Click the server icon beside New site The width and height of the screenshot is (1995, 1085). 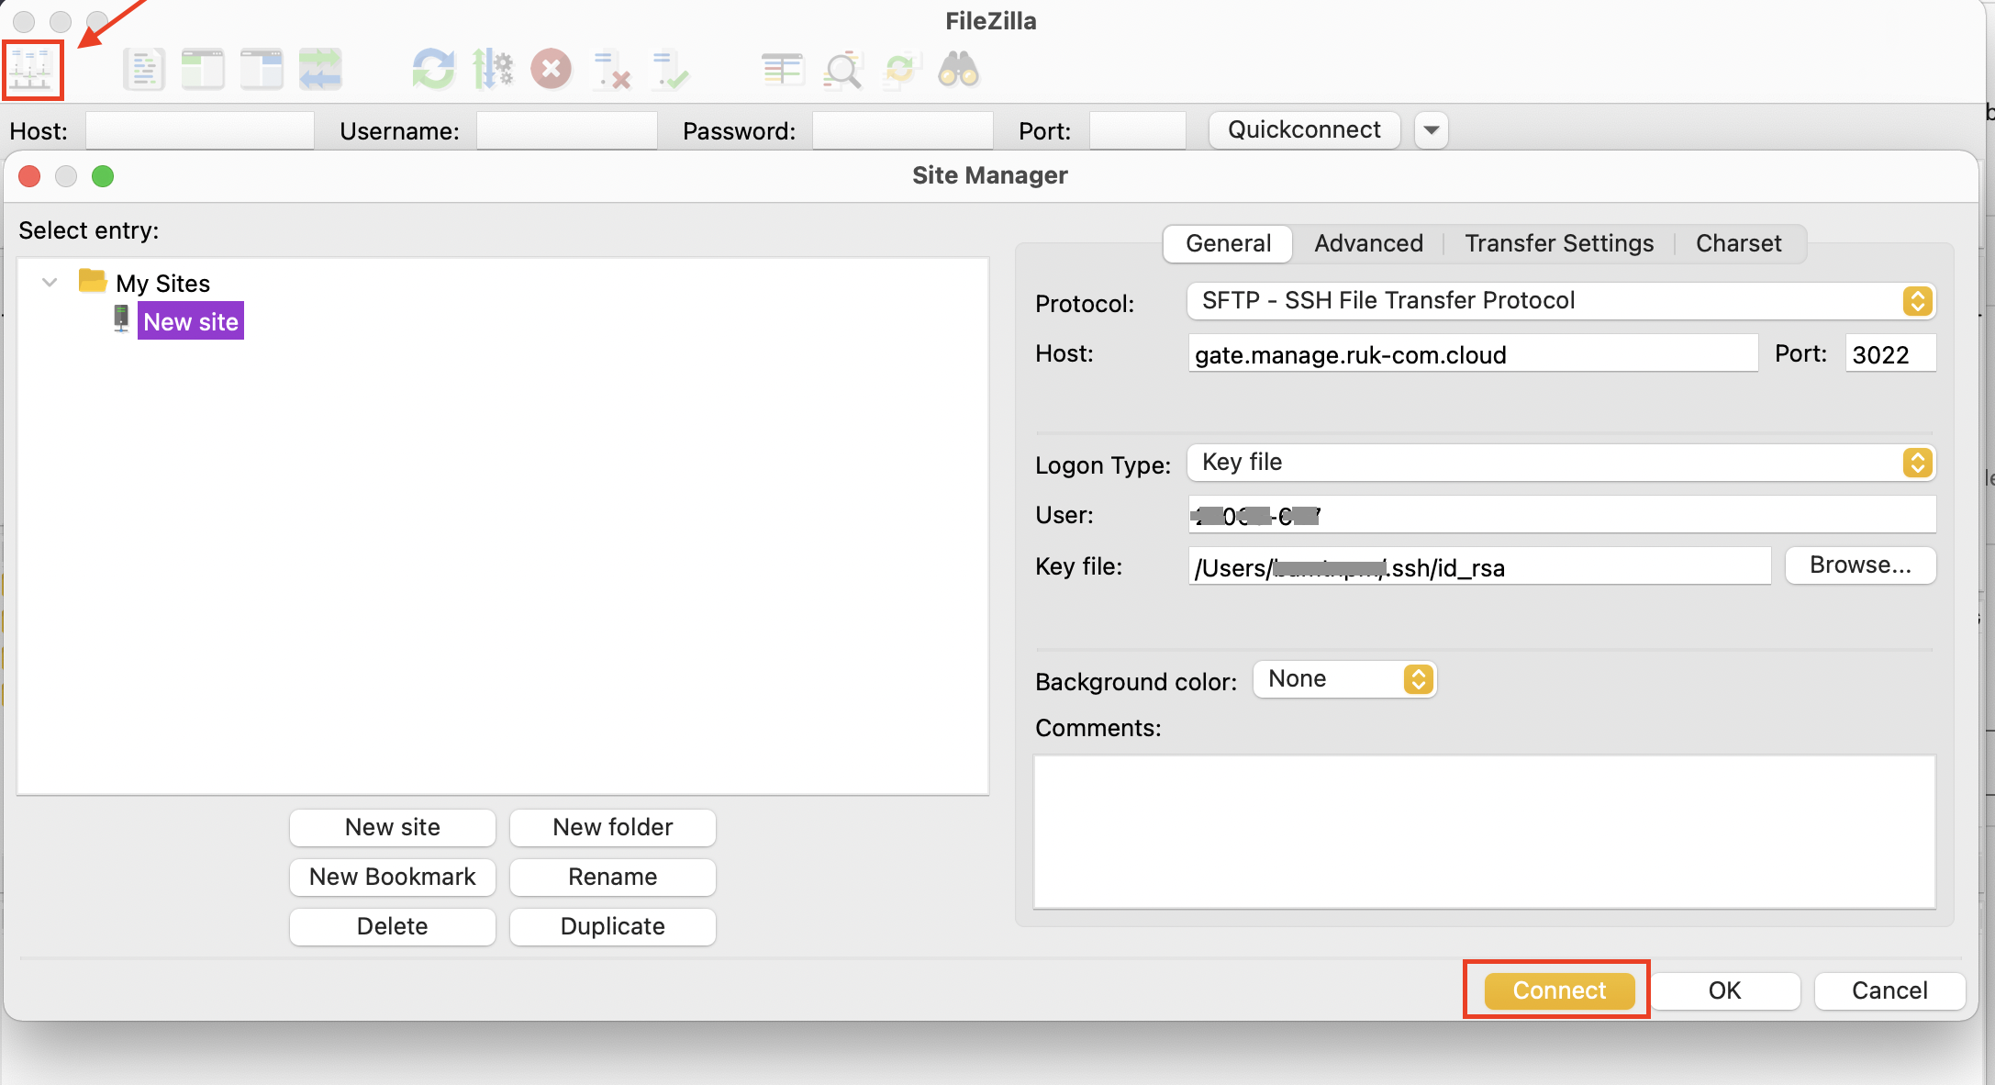[x=121, y=319]
